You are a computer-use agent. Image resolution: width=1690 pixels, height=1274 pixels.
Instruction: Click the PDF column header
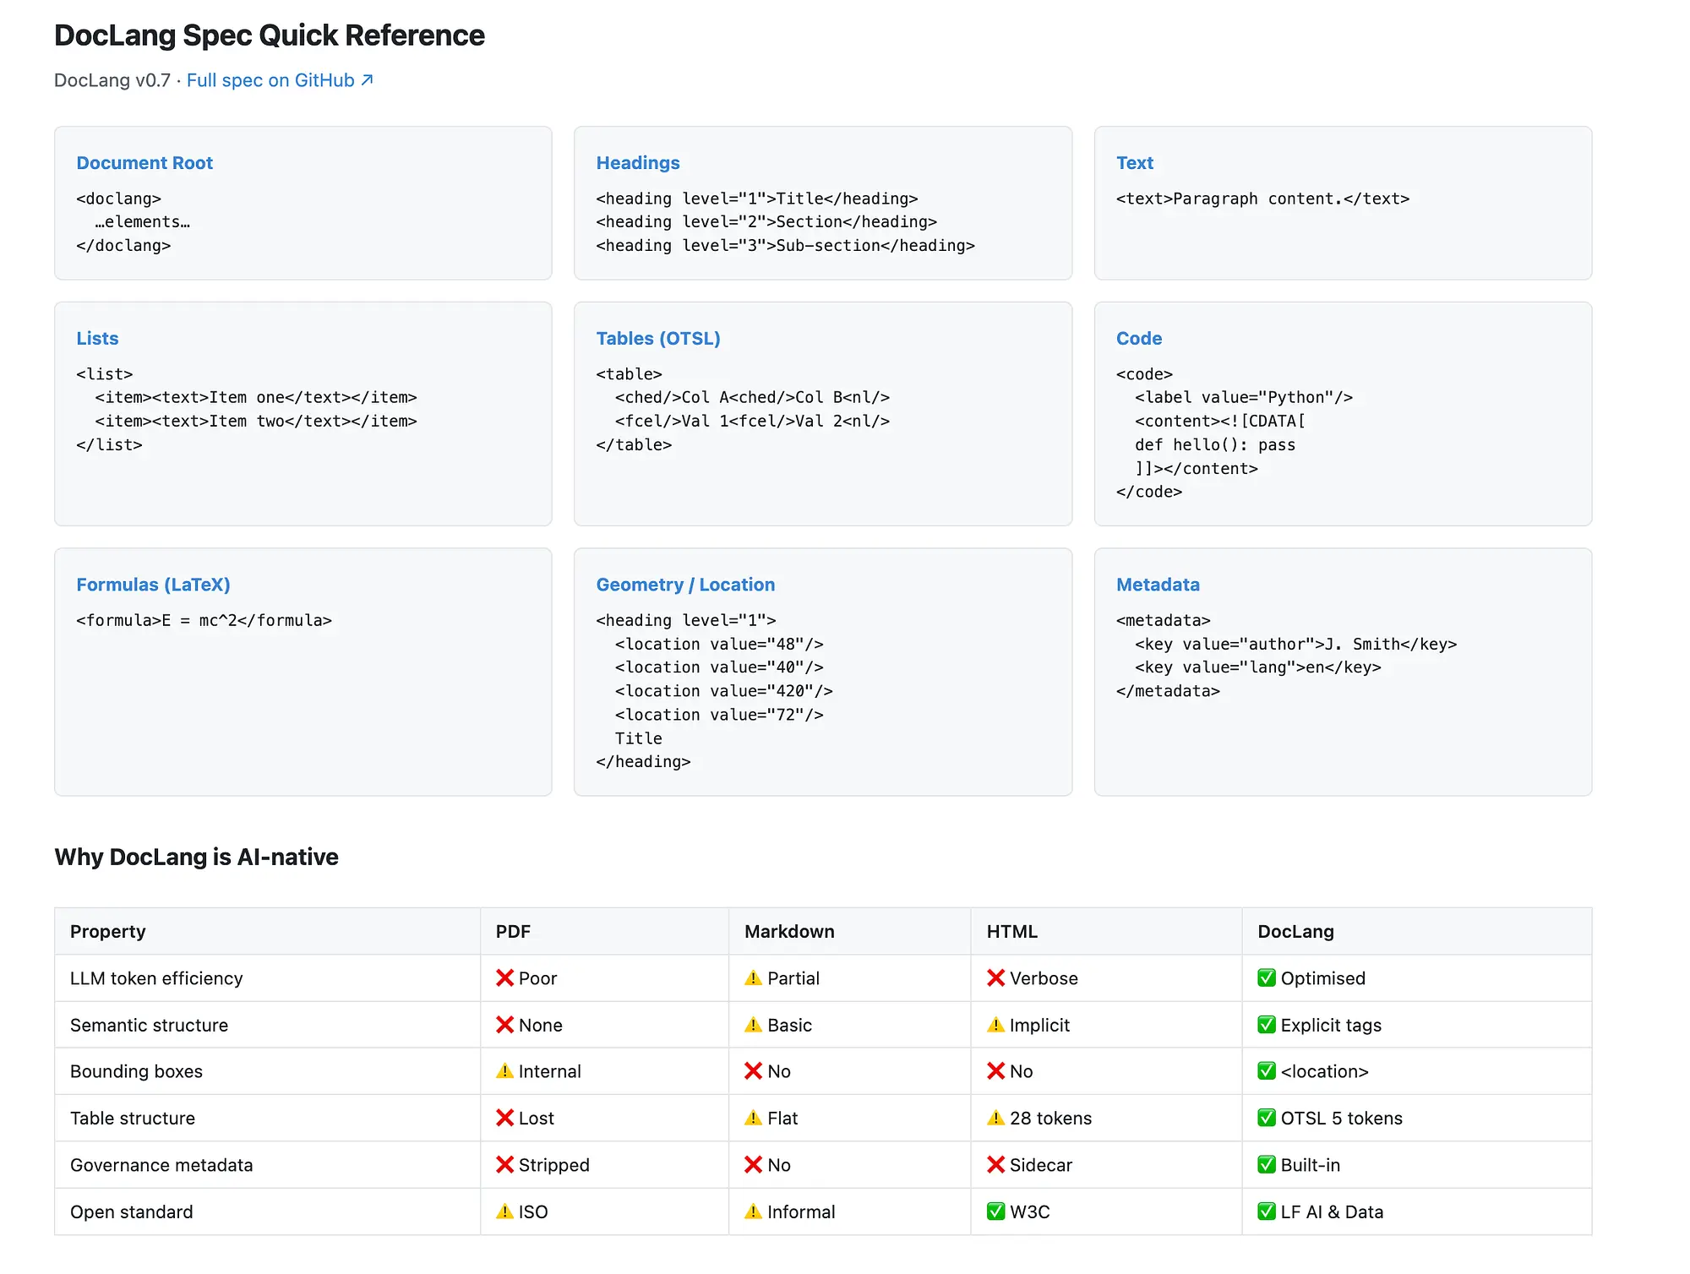click(x=513, y=932)
